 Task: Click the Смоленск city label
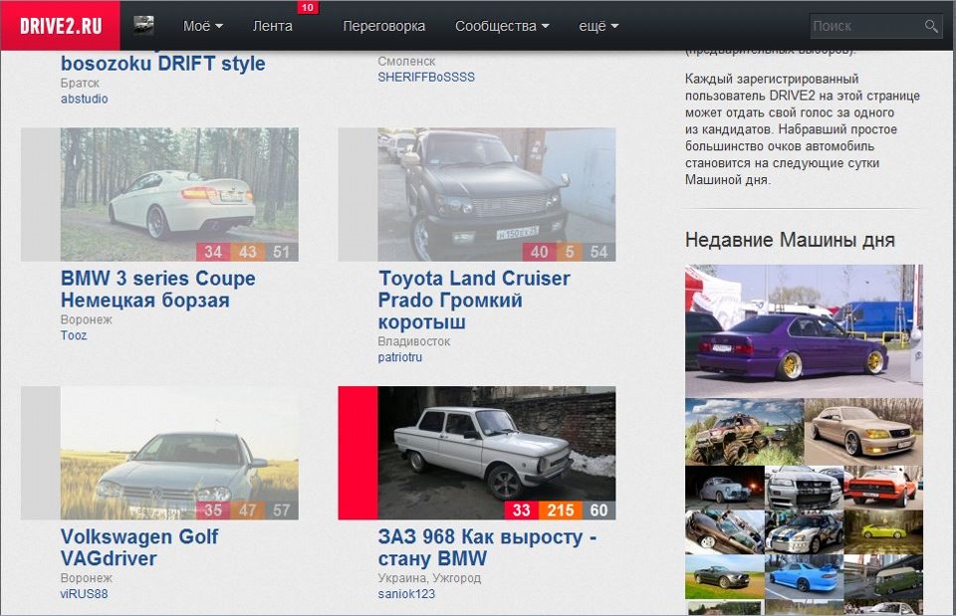[406, 61]
